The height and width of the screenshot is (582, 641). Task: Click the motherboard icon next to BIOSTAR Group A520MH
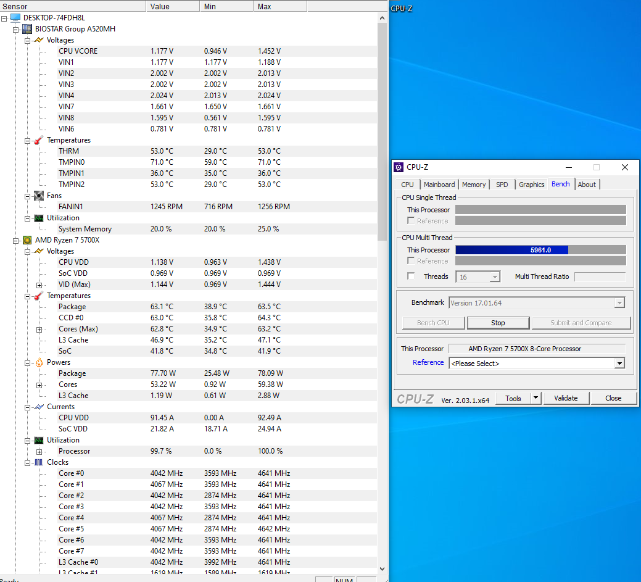[27, 28]
